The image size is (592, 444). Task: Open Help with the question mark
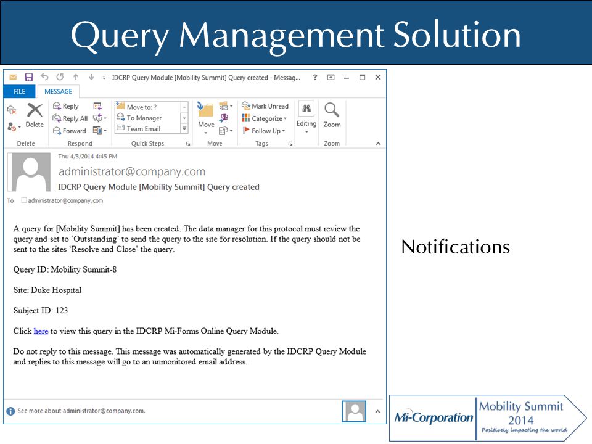point(315,78)
